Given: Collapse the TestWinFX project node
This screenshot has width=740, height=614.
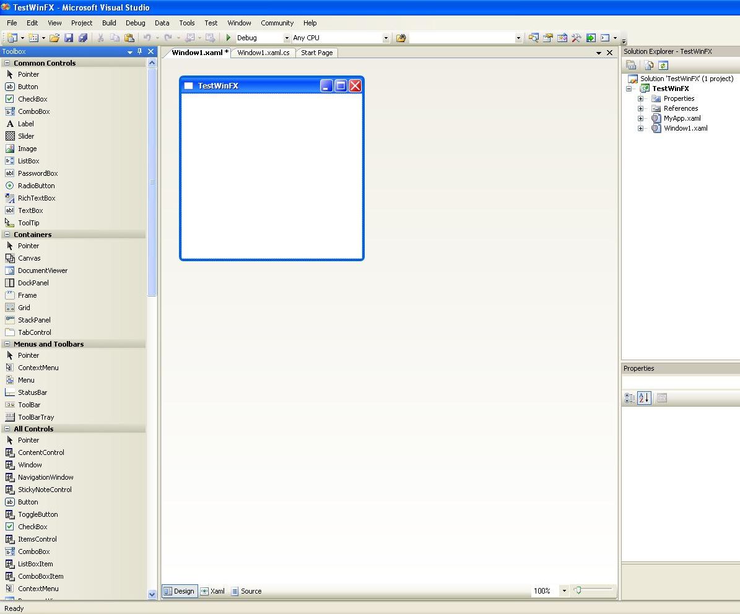Looking at the screenshot, I should [x=629, y=89].
